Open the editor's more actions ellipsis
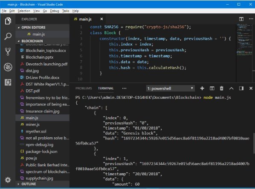This screenshot has width=255, height=189. click(251, 19)
